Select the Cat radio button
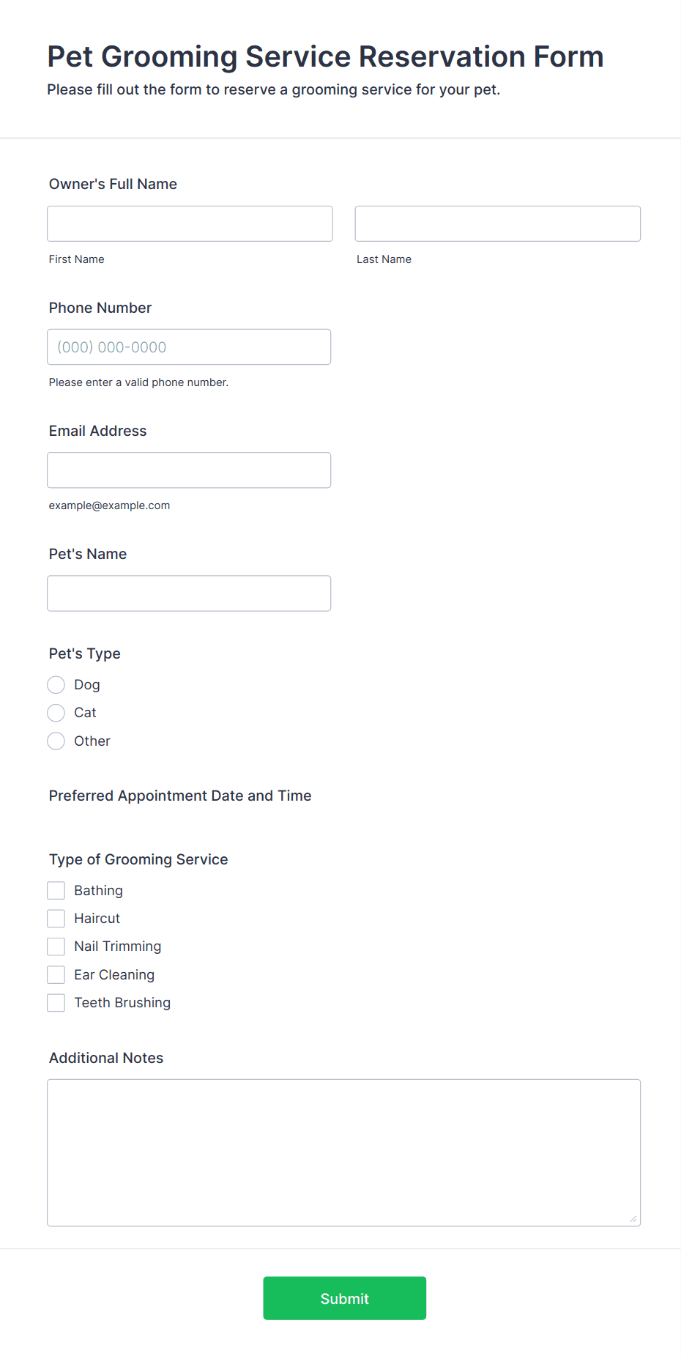Viewport: 681px width, 1356px height. [56, 712]
